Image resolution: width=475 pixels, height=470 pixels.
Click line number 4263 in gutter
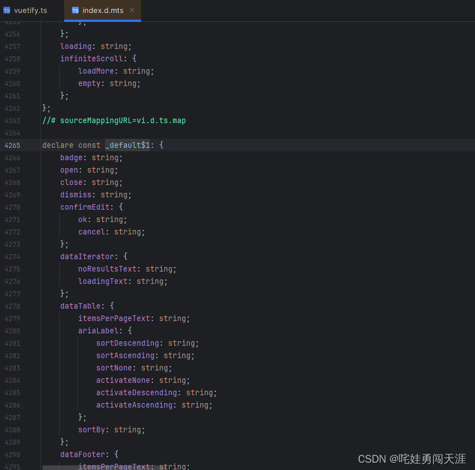click(12, 121)
